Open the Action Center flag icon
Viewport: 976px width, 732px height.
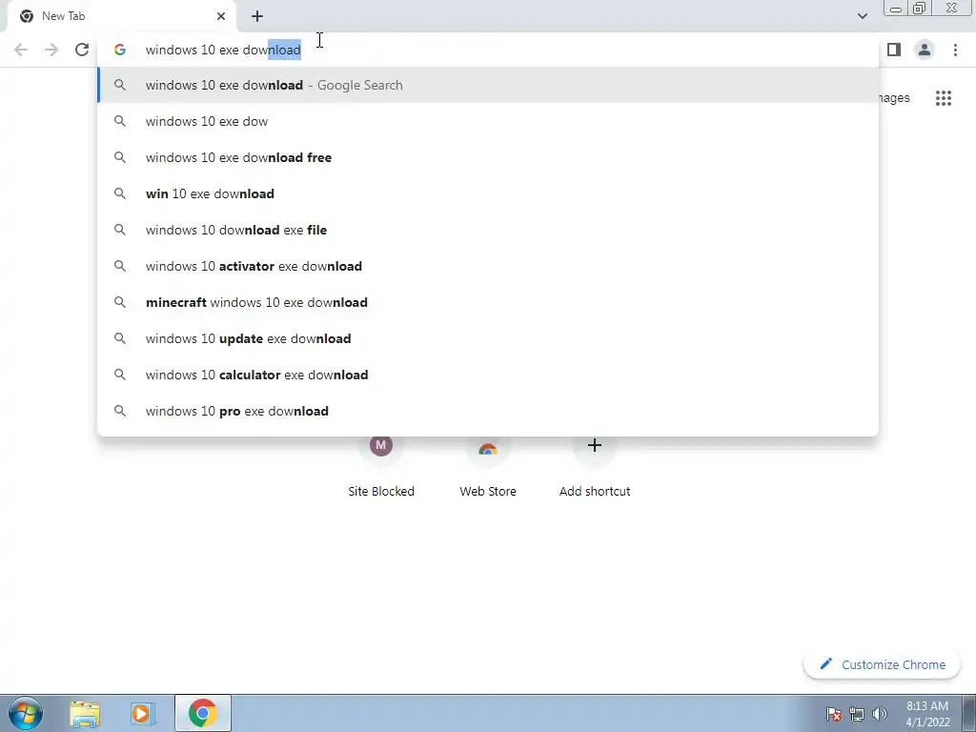pyautogui.click(x=834, y=714)
